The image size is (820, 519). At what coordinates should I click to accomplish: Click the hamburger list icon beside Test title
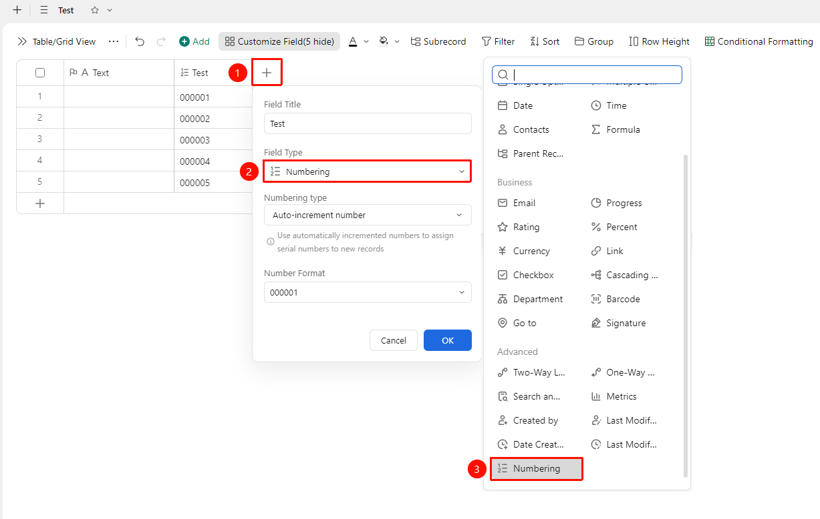44,11
